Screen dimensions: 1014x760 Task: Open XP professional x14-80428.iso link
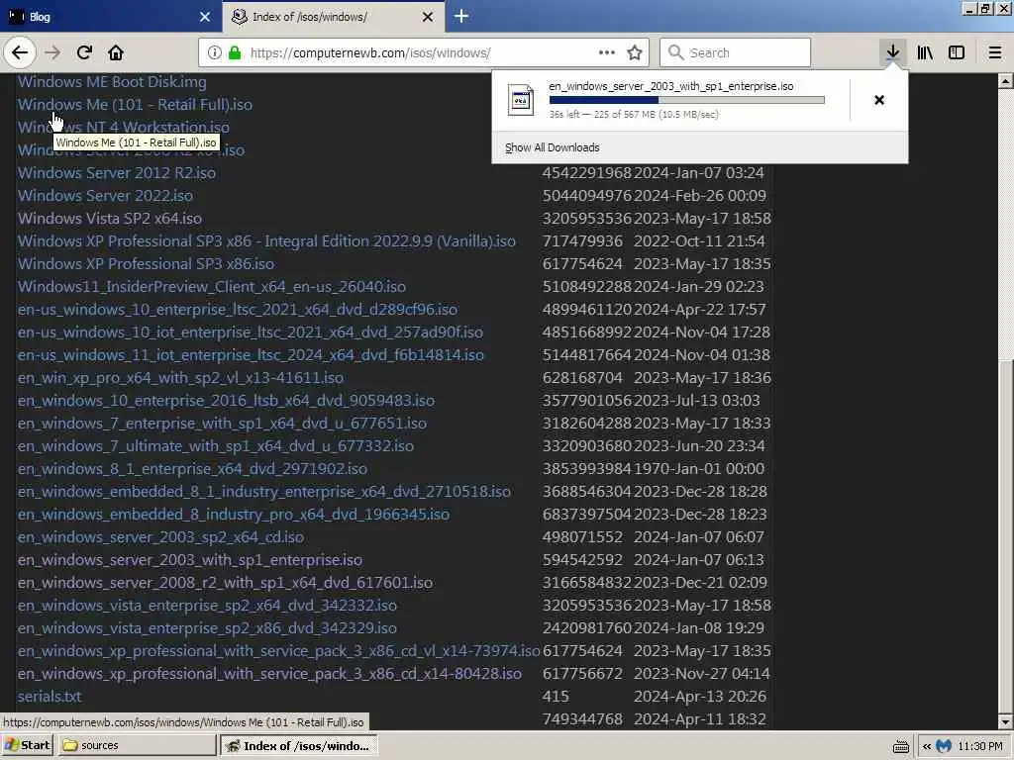(269, 673)
